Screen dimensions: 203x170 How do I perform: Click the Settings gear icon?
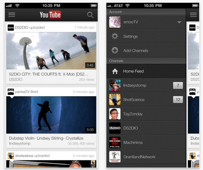tap(115, 36)
